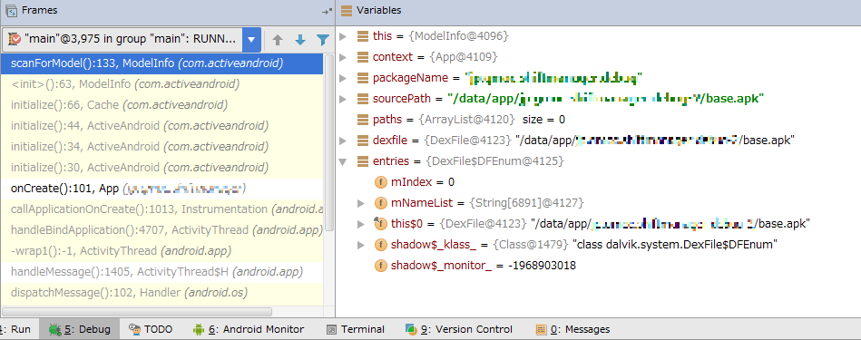Open the 5: Debug tool window tab

pyautogui.click(x=80, y=330)
